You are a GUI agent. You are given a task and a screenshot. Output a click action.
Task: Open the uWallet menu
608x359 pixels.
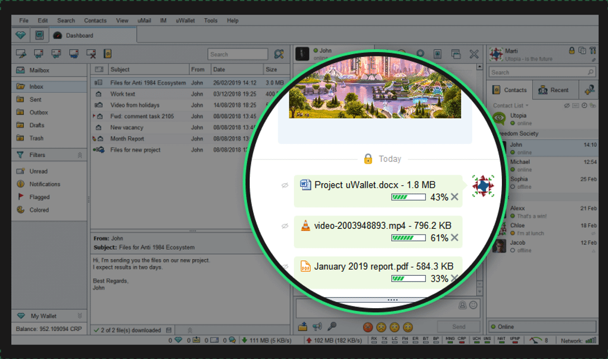(186, 21)
